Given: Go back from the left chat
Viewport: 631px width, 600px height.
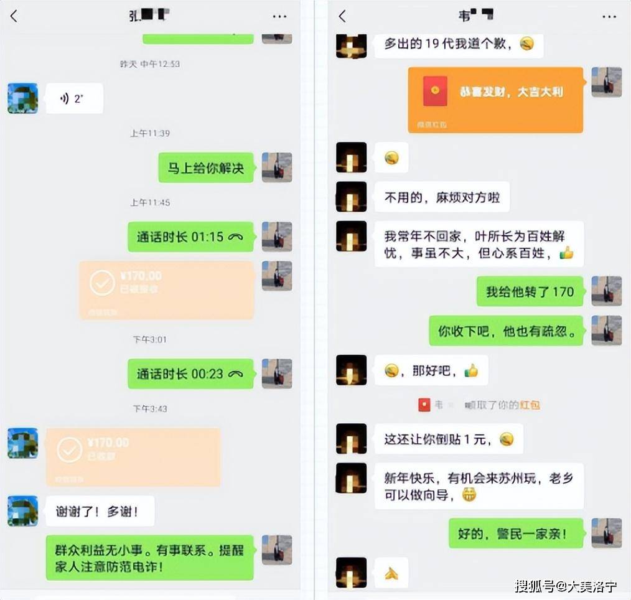Looking at the screenshot, I should point(14,17).
